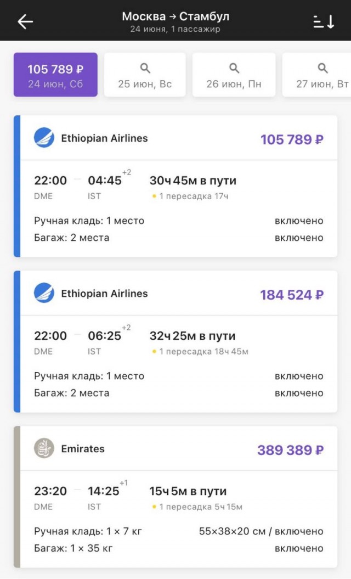Tap the back arrow icon

coord(25,21)
